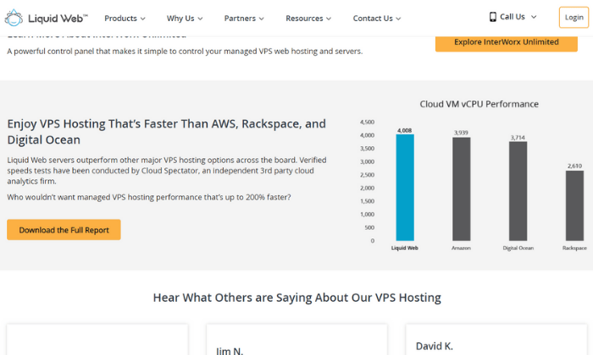Click the 4,008 value label
The height and width of the screenshot is (355, 593).
tap(404, 130)
